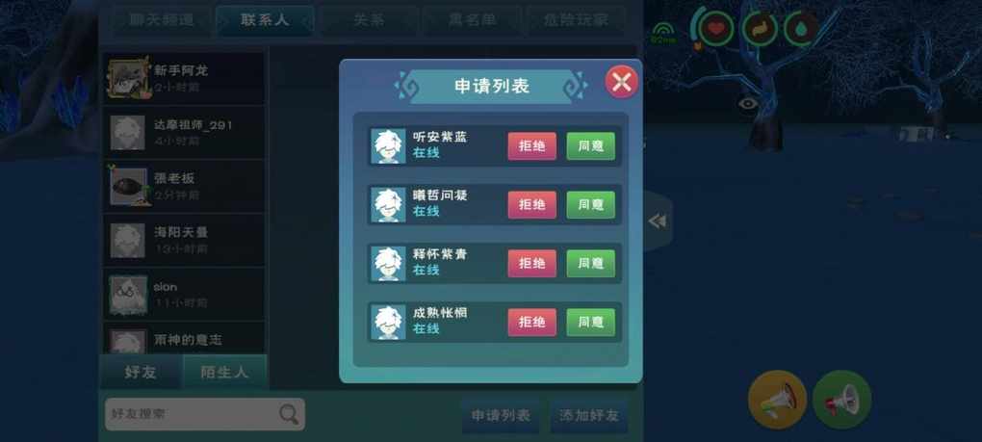Accept 成熟怅惘's friend request

pyautogui.click(x=590, y=323)
